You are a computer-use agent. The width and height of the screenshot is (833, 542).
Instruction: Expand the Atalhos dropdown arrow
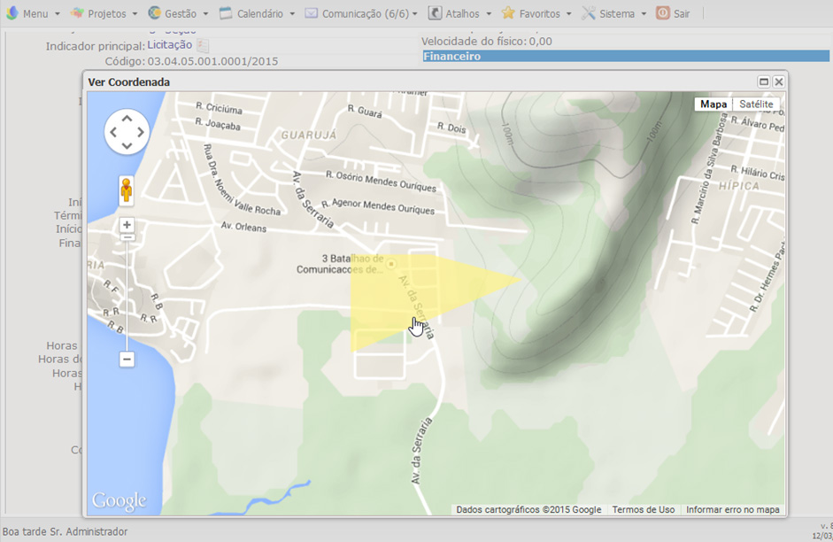[x=489, y=14]
